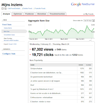Open Configure Stats service

9,54
